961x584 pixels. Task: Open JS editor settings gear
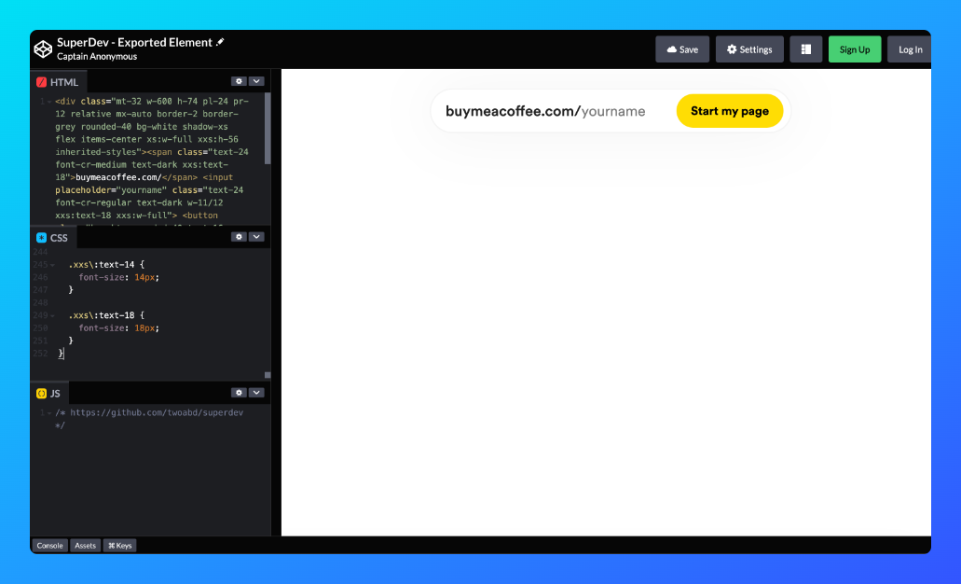pyautogui.click(x=239, y=393)
